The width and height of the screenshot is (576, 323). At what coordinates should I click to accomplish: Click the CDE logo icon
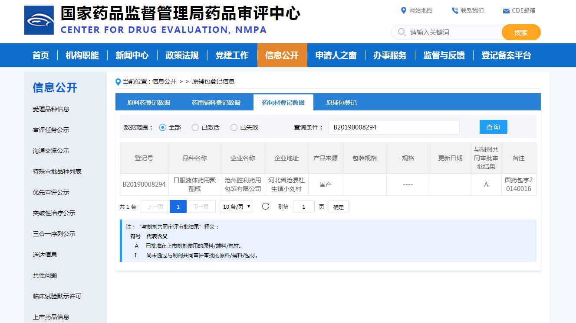point(39,20)
